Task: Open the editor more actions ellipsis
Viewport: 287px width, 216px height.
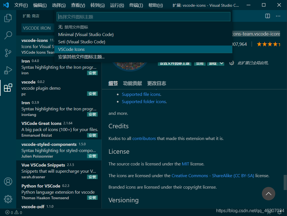Action: (278, 16)
